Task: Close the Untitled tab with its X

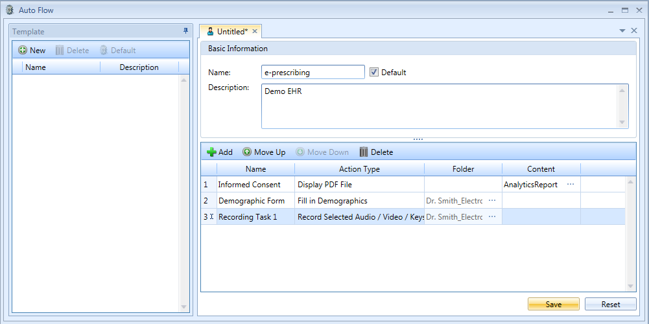Action: click(x=255, y=31)
